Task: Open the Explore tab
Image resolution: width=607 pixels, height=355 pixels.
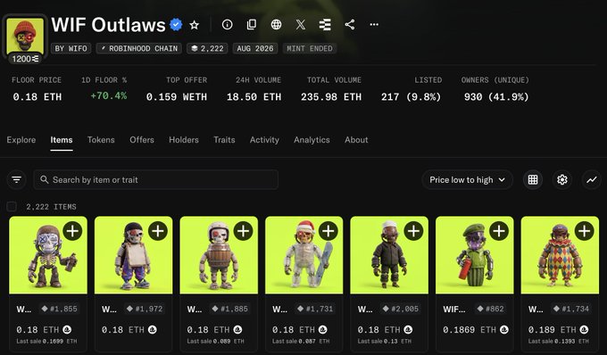Action: point(21,140)
